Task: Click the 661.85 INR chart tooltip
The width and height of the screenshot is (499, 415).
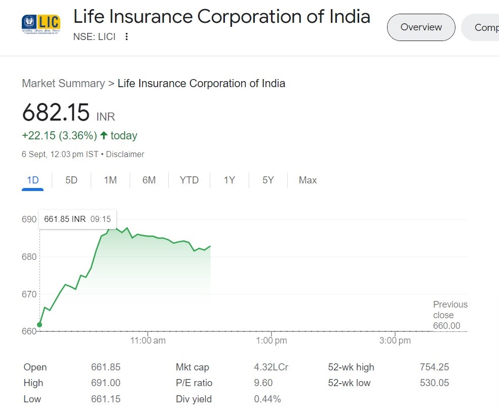Action: [x=78, y=219]
